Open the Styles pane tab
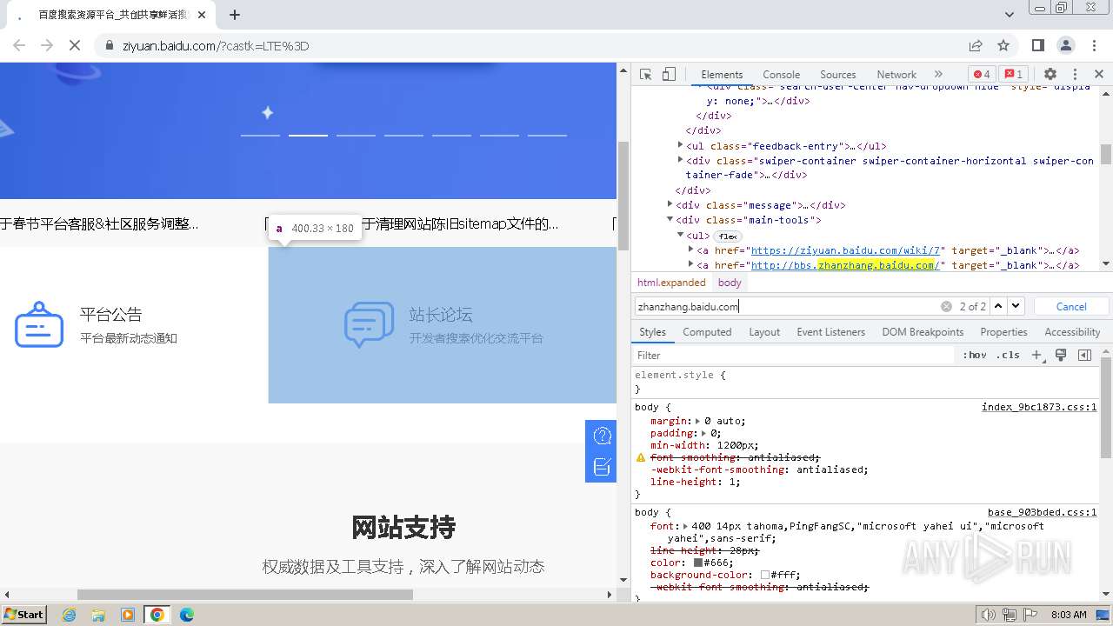 (x=652, y=332)
